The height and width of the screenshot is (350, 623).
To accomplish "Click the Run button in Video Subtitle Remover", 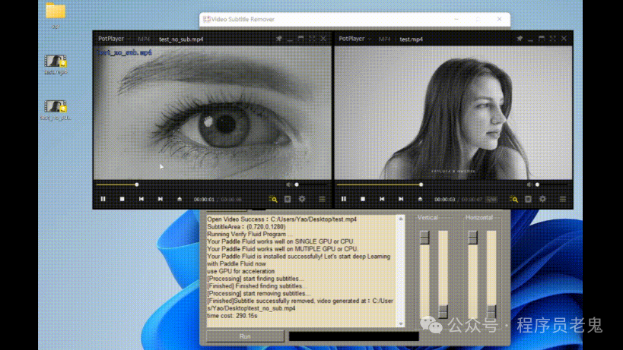I will (x=245, y=336).
